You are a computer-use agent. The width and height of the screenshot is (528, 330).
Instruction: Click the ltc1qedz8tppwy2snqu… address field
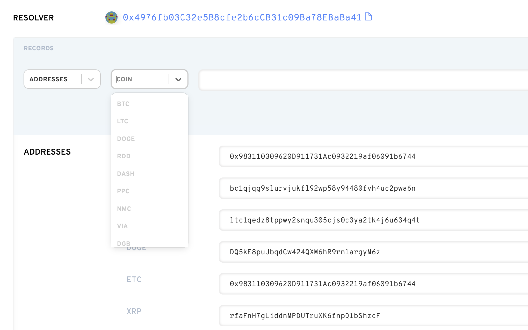(x=374, y=220)
